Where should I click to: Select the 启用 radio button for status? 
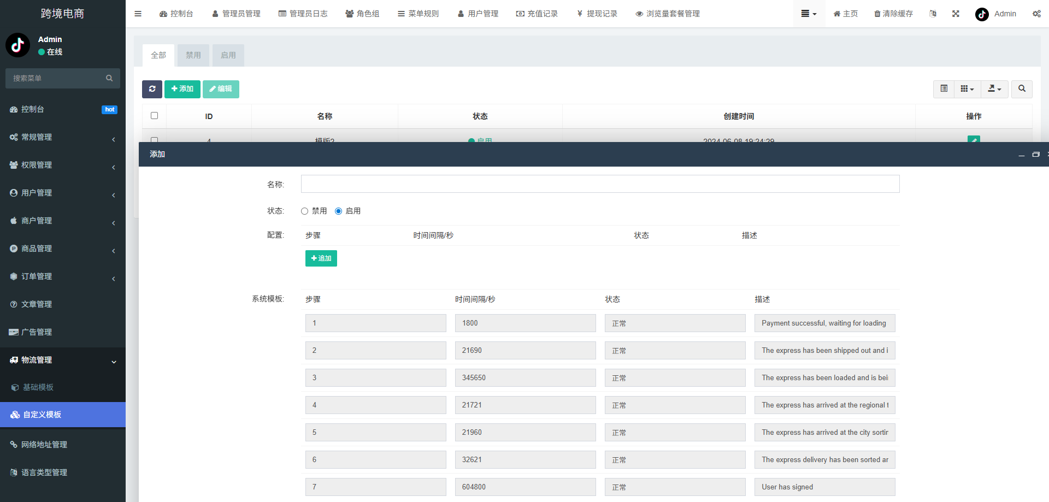coord(339,211)
